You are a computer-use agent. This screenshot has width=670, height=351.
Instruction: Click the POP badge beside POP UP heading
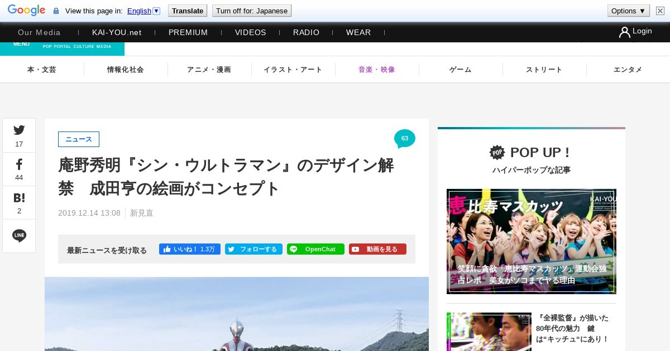coord(497,152)
